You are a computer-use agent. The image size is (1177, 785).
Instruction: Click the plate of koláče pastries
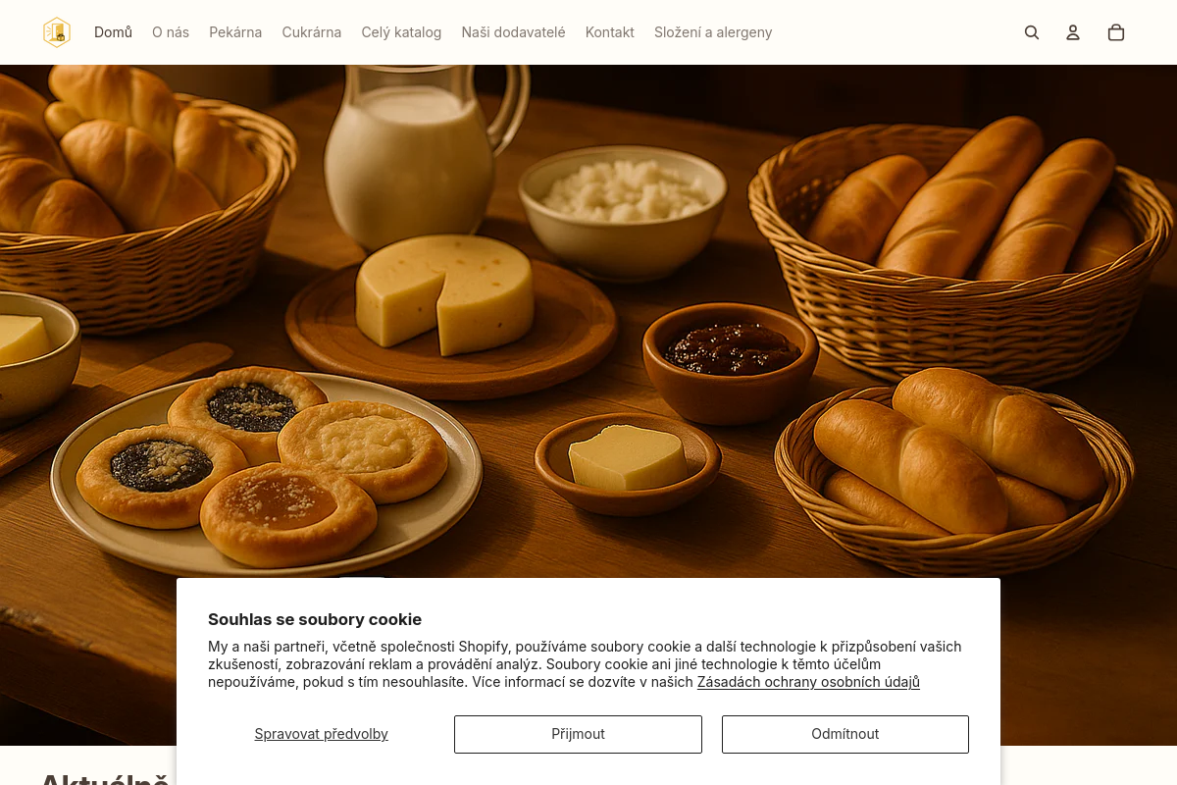[x=266, y=471]
